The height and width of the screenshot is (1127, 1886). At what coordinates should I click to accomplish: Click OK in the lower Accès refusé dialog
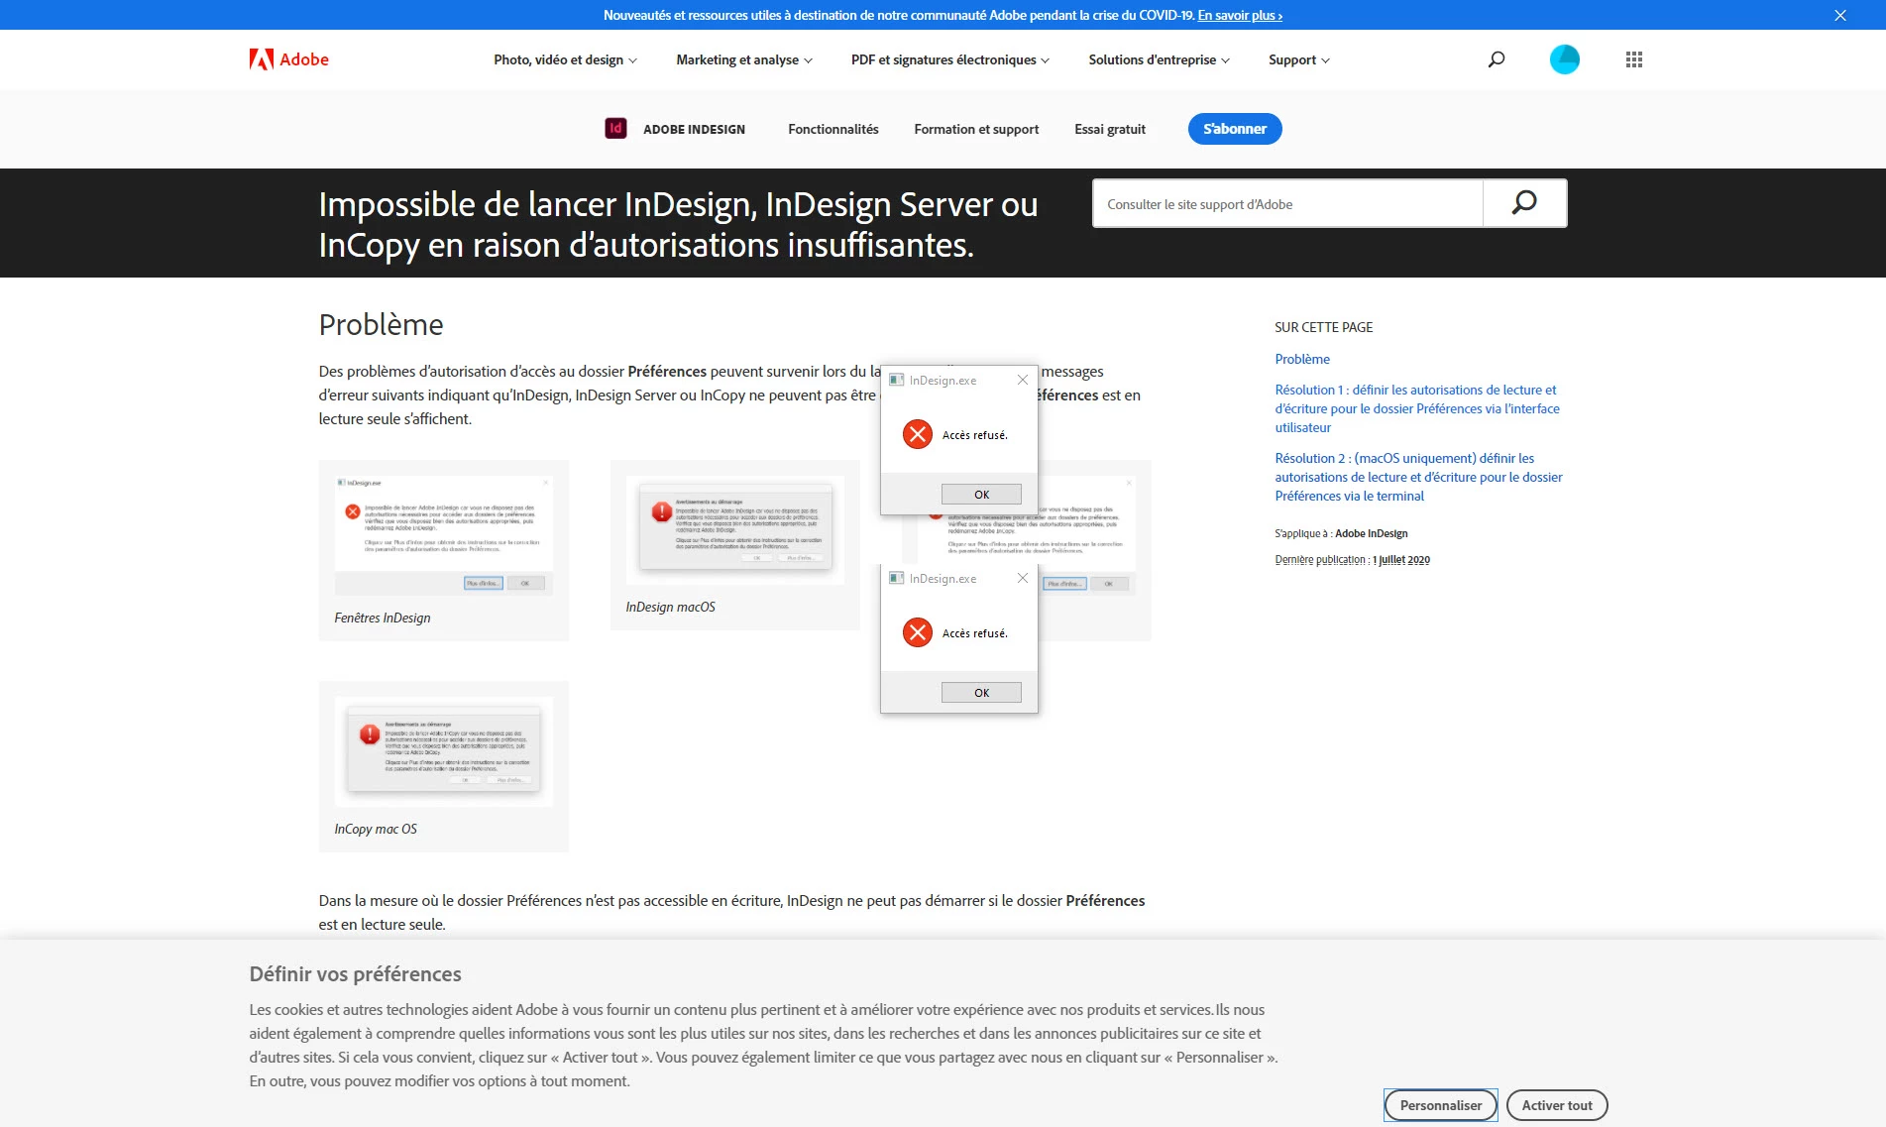coord(981,692)
